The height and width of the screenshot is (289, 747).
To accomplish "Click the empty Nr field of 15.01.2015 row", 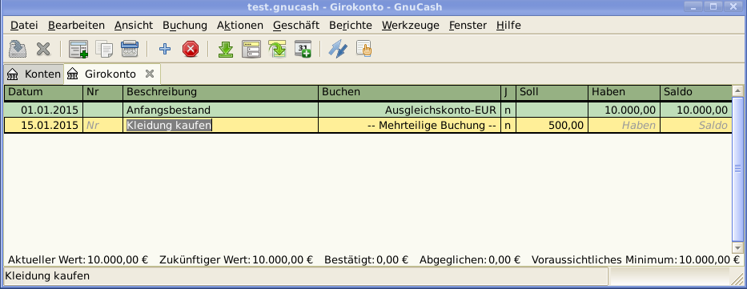I will (x=103, y=126).
